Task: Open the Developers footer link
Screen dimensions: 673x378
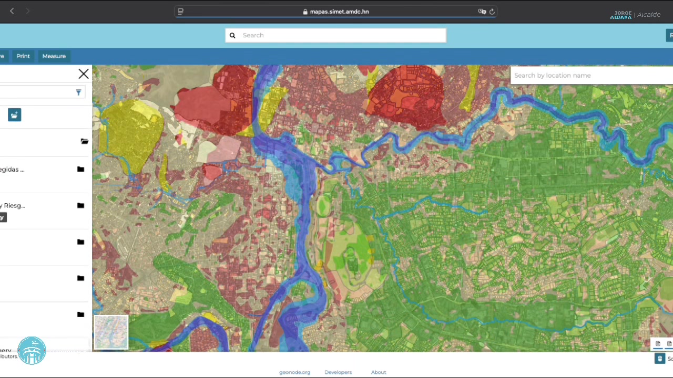Action: [338, 372]
